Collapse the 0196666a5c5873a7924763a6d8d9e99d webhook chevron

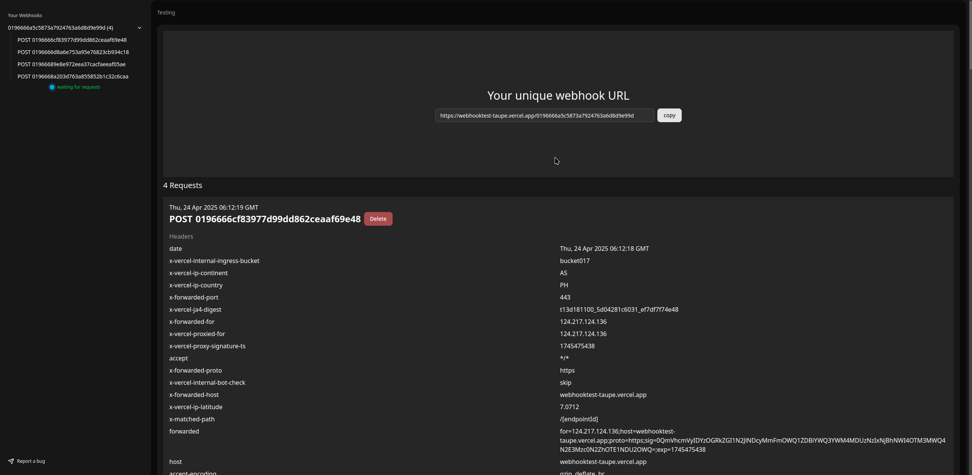tap(140, 28)
